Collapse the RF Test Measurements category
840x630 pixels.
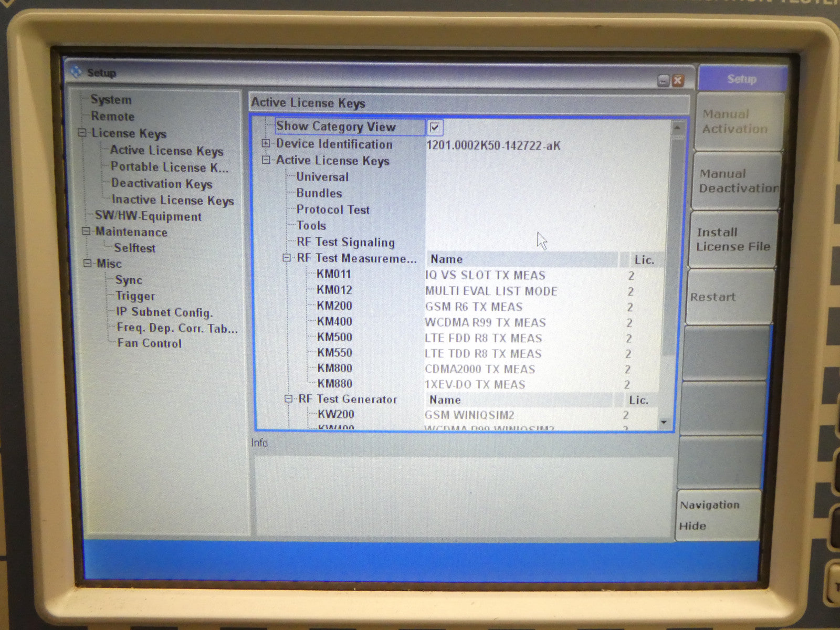pyautogui.click(x=287, y=258)
